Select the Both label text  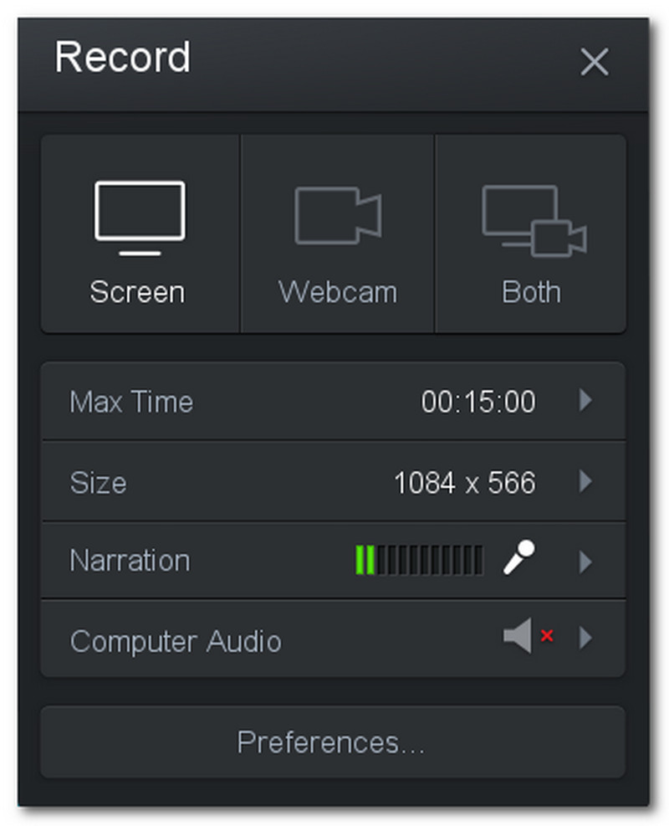[x=531, y=292]
